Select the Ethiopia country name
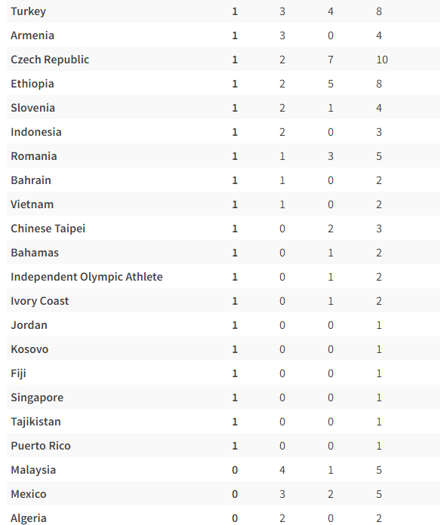 pos(32,84)
